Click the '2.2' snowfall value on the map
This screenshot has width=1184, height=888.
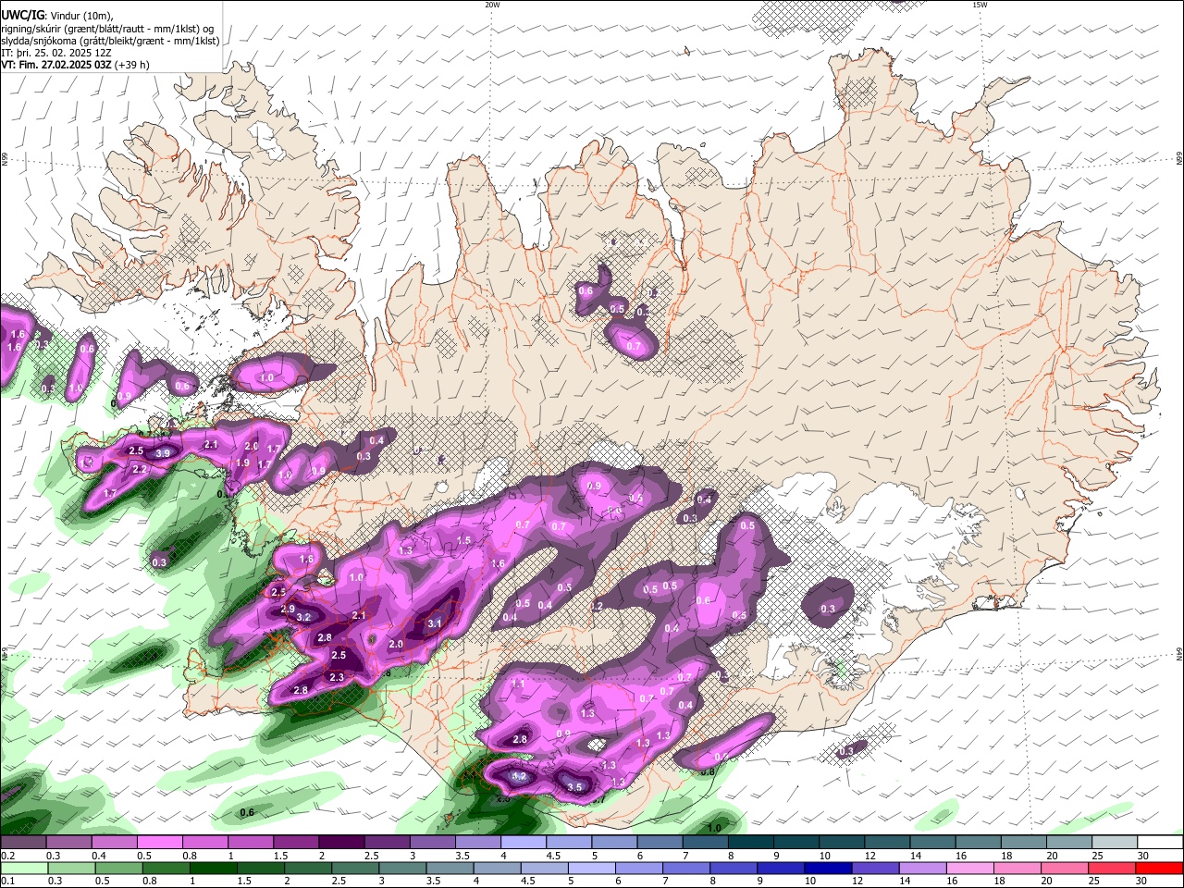(140, 470)
